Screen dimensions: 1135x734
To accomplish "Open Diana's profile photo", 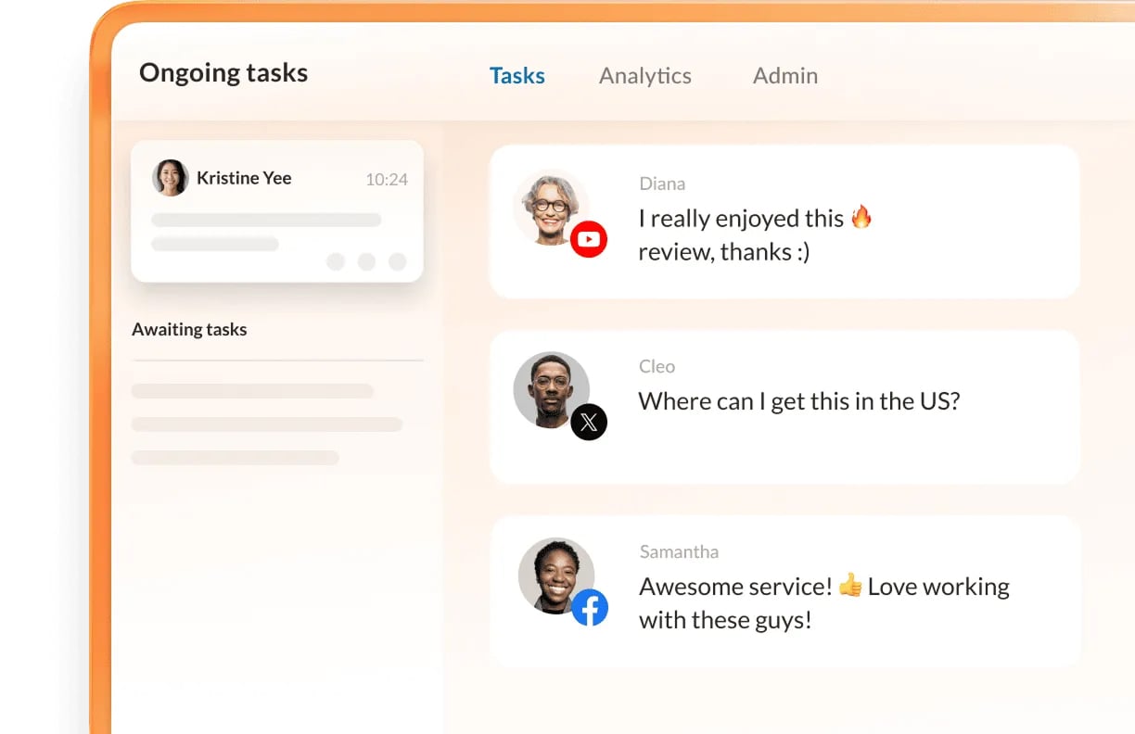I will point(551,207).
